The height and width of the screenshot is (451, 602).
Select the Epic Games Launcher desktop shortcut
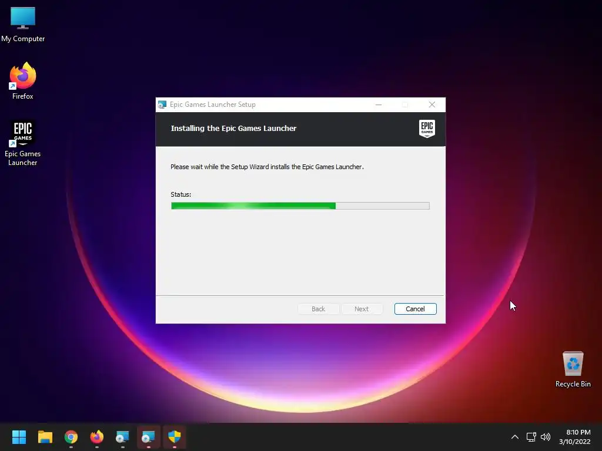(x=23, y=143)
